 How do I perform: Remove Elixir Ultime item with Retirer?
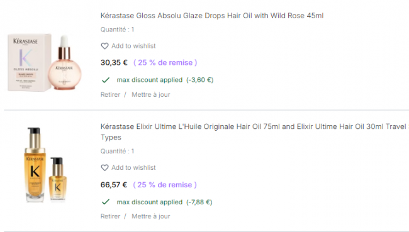click(x=110, y=216)
